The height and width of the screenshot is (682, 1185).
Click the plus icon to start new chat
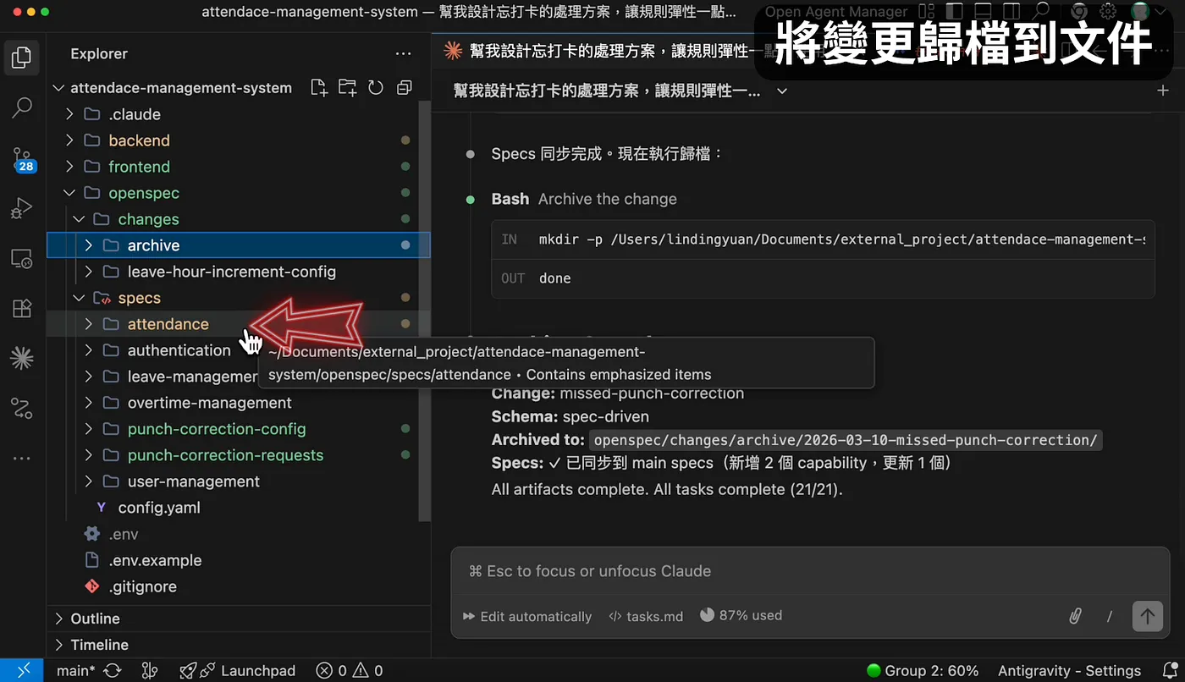1163,91
